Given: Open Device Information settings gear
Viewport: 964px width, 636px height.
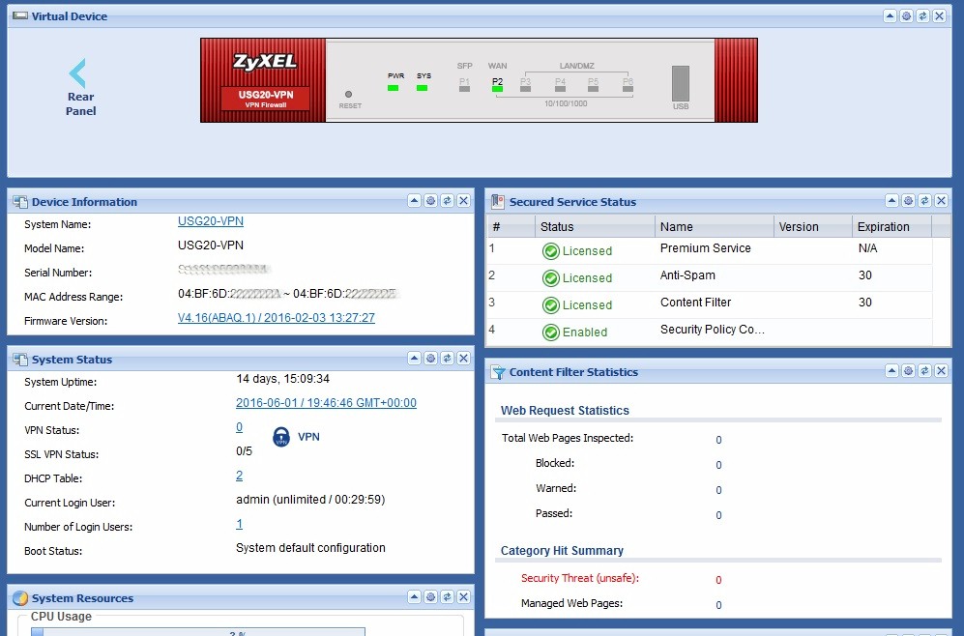Looking at the screenshot, I should click(x=431, y=200).
